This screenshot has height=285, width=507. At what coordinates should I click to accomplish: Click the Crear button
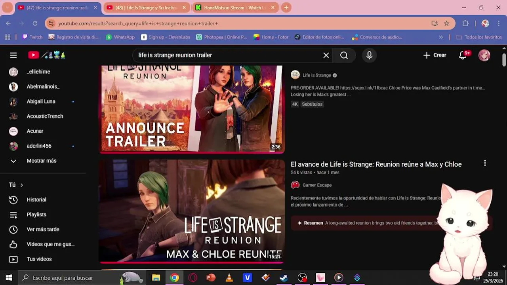coord(435,55)
